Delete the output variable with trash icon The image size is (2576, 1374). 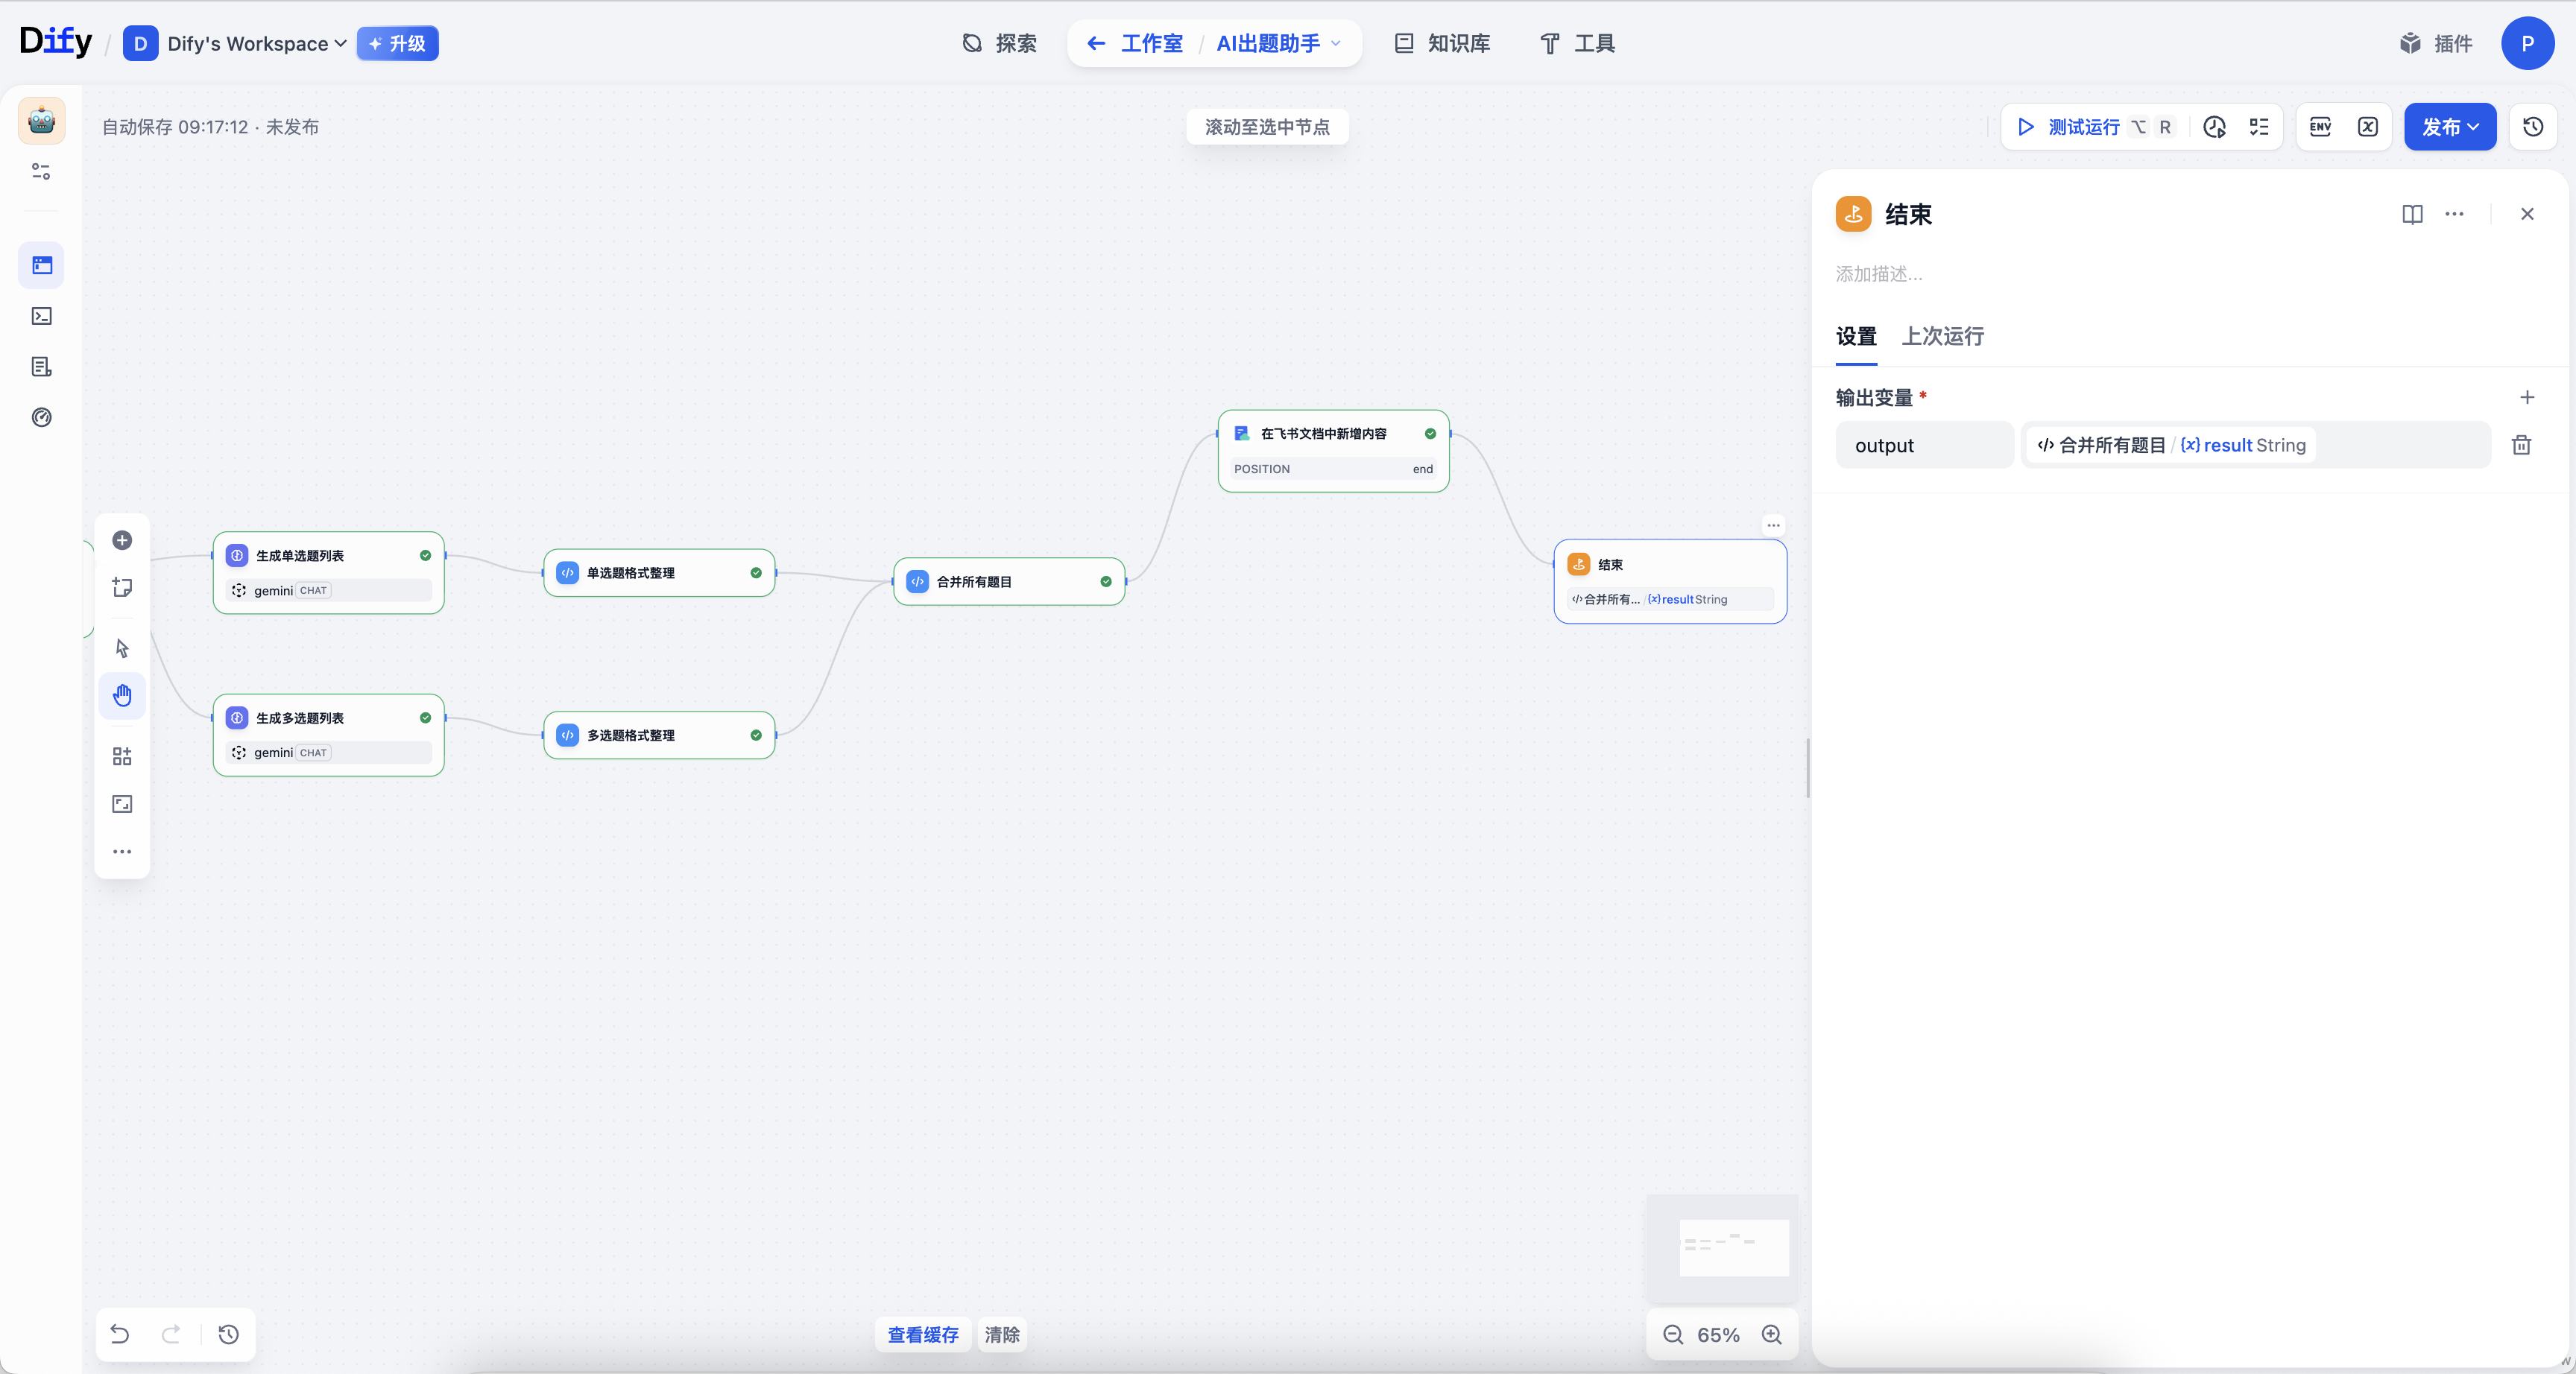click(2521, 445)
